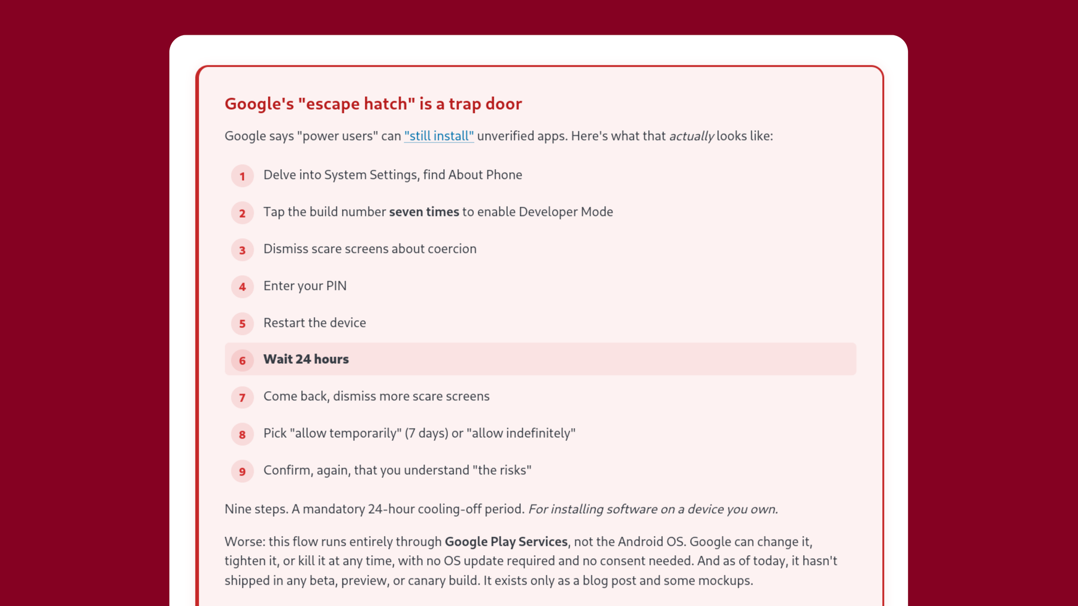Click step text "Restart the device"
This screenshot has height=606, width=1078.
point(314,322)
